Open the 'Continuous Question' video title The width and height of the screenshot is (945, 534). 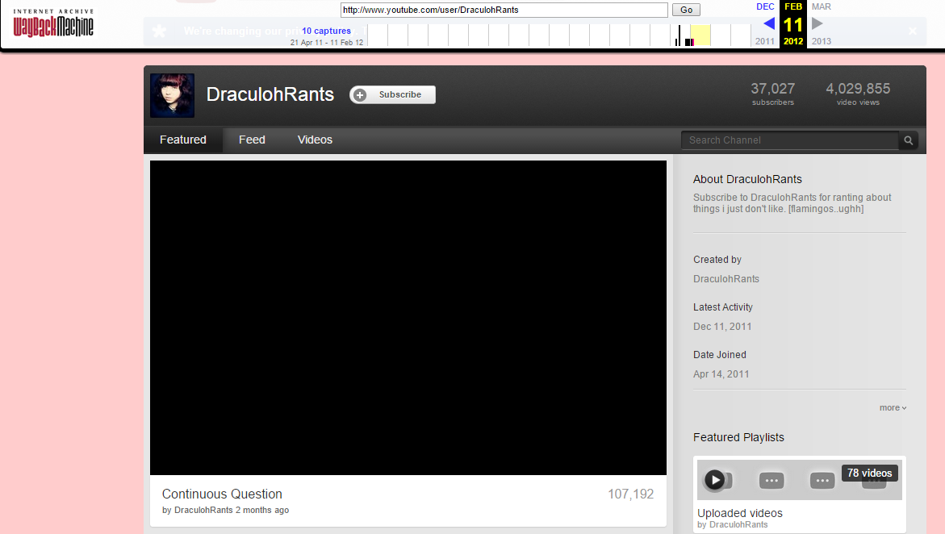point(222,494)
